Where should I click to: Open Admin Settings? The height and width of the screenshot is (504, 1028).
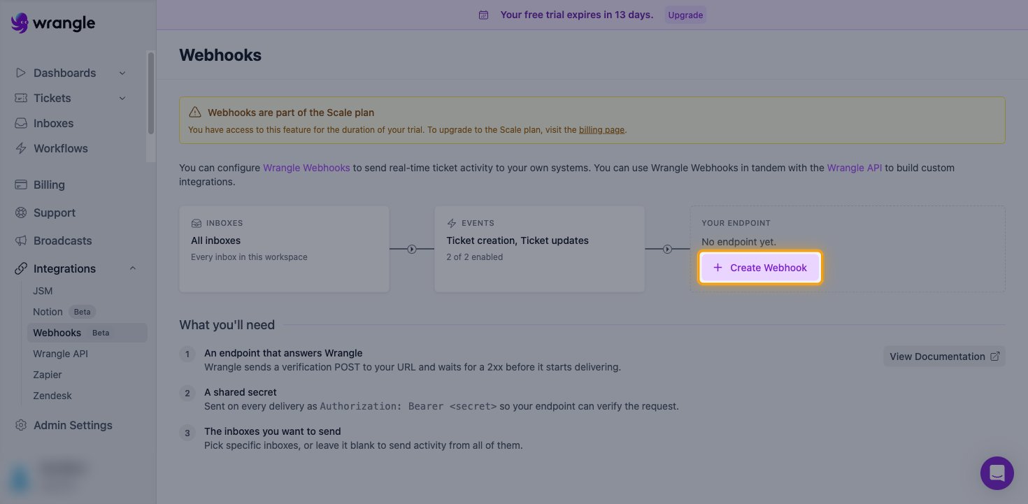(73, 425)
